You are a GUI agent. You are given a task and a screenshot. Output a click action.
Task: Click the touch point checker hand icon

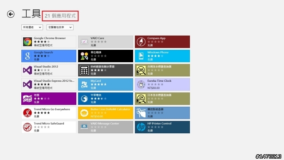click(141, 113)
